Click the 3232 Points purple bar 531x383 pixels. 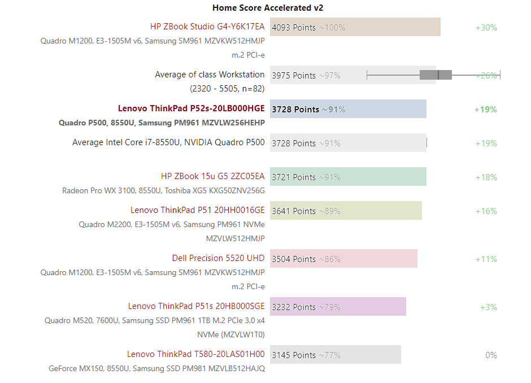coord(338,307)
